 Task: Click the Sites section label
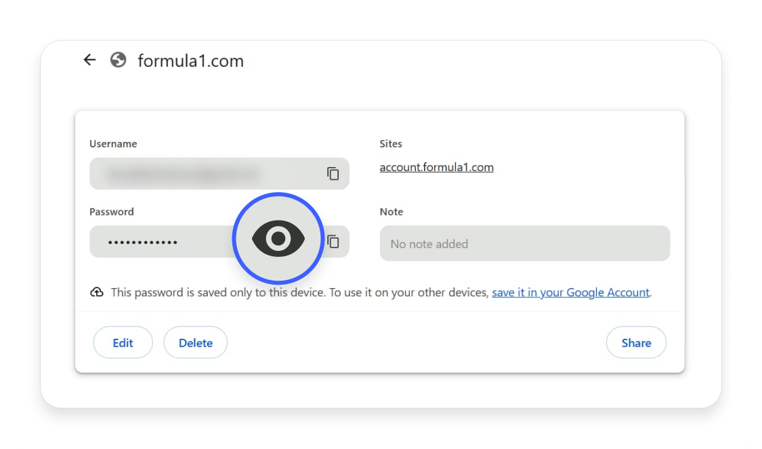click(x=391, y=143)
